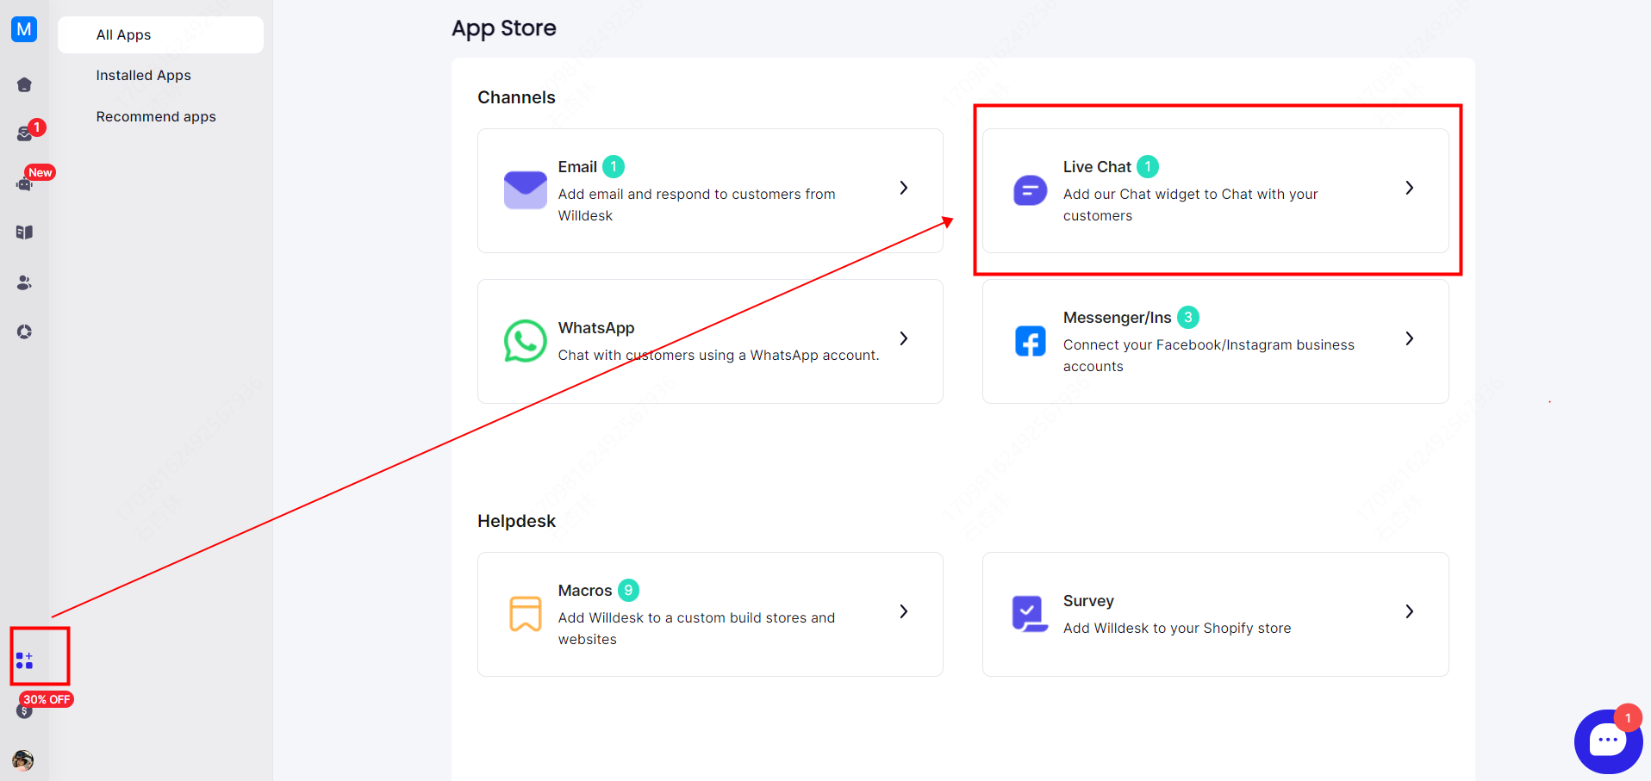Image resolution: width=1651 pixels, height=781 pixels.
Task: Open the analytics pie chart icon
Action: pos(24,332)
